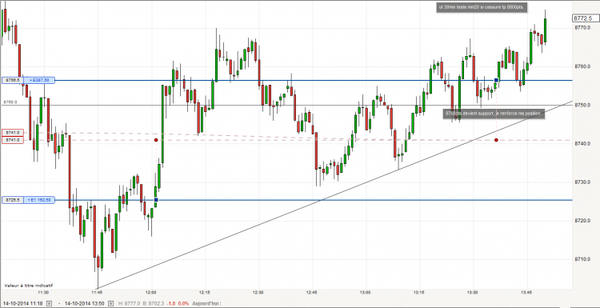
Task: Click the +E1 162,50 profit tag
Action: pyautogui.click(x=39, y=200)
